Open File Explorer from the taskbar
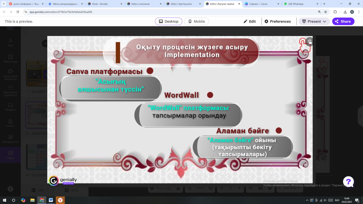The height and width of the screenshot is (204, 363). (32, 200)
